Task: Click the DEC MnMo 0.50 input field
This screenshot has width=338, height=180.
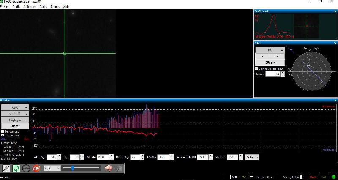Action: [x=164, y=157]
